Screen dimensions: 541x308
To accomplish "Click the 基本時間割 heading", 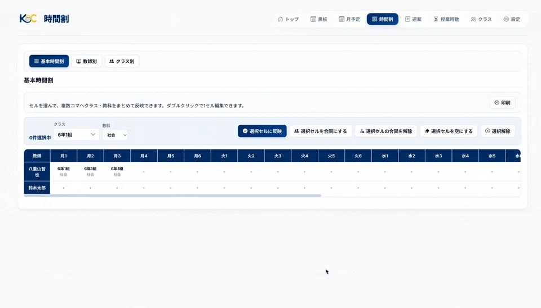I will click(38, 80).
